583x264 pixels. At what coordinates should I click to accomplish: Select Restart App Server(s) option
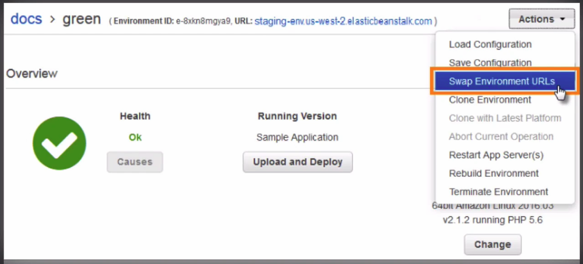496,155
